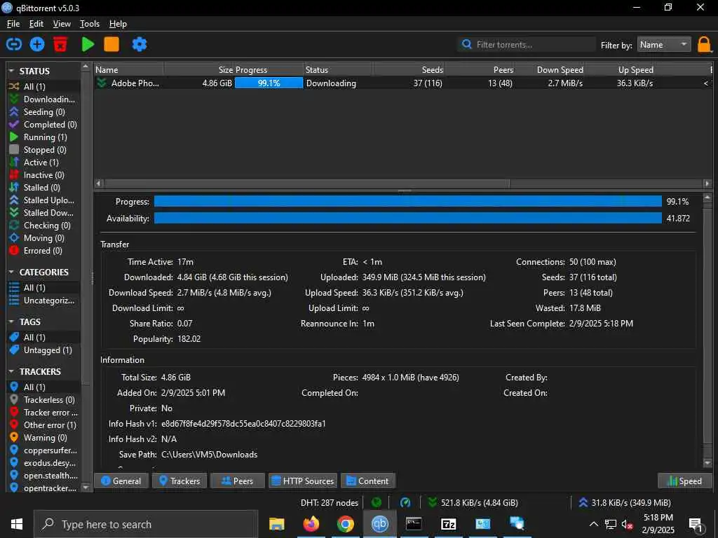
Task: Click the torrent's 99.1% progress cell
Action: tap(269, 83)
